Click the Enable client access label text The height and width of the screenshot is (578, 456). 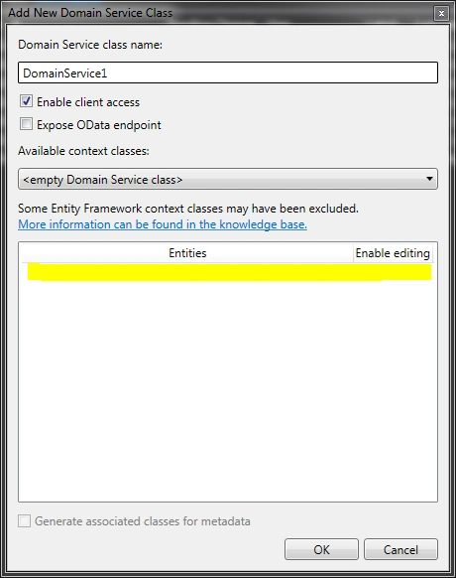point(88,102)
